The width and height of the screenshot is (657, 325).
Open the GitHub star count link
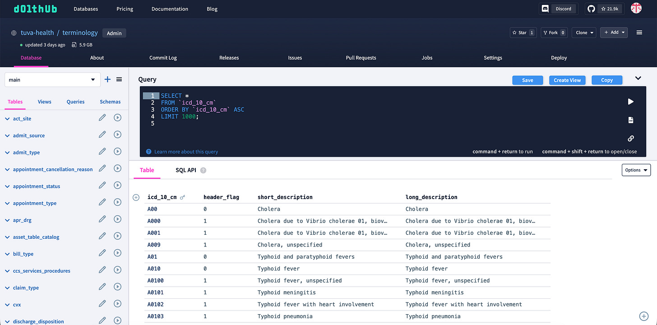605,9
